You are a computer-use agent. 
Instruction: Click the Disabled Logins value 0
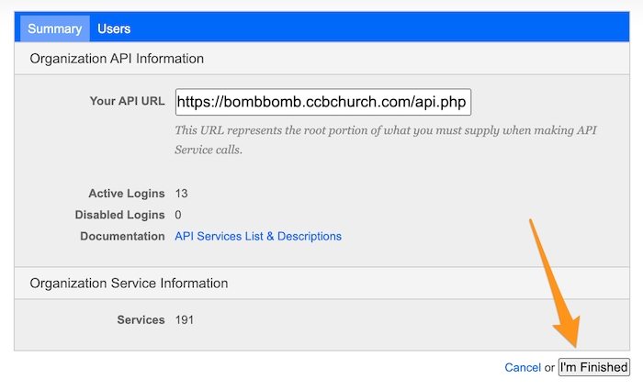[x=178, y=215]
